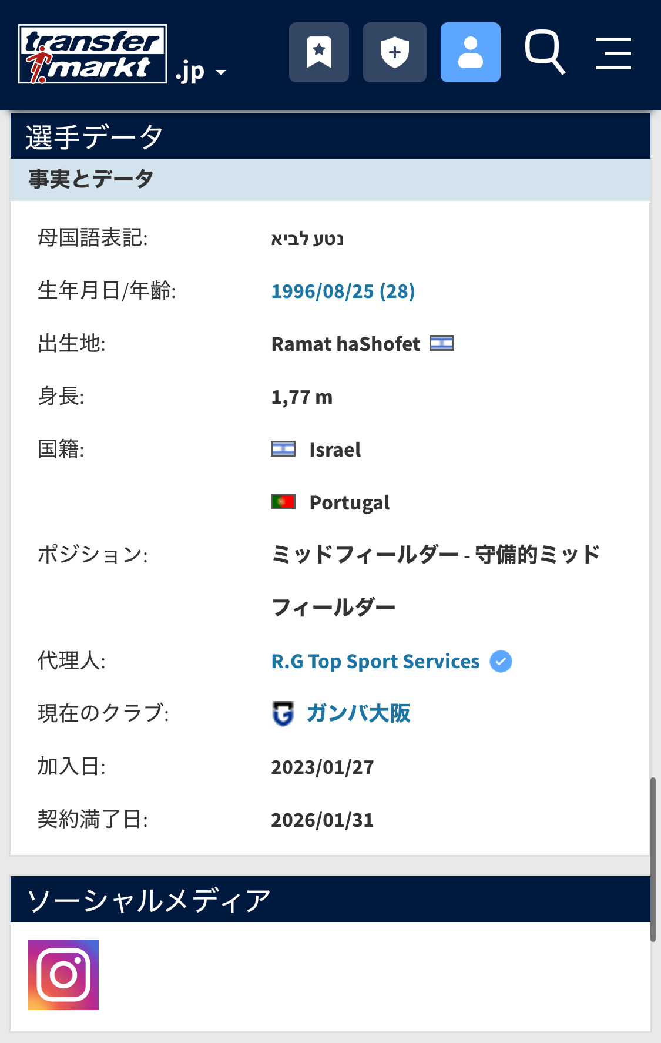This screenshot has height=1043, width=661.
Task: Open the Transfermarkt logo homepage
Action: [x=92, y=54]
